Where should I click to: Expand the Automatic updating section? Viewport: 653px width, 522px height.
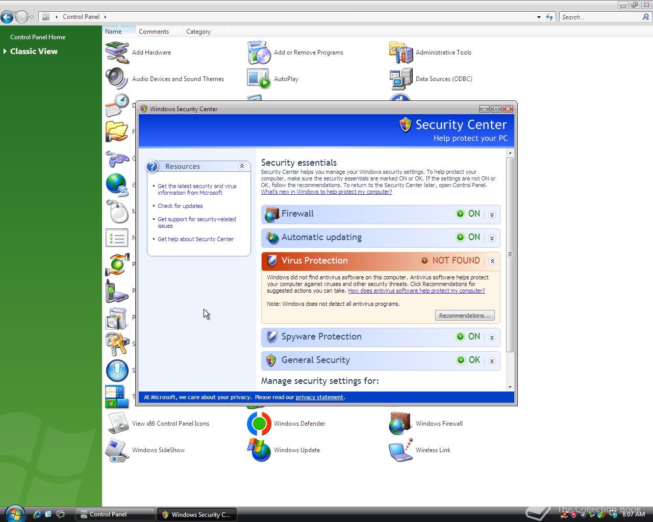pyautogui.click(x=492, y=238)
